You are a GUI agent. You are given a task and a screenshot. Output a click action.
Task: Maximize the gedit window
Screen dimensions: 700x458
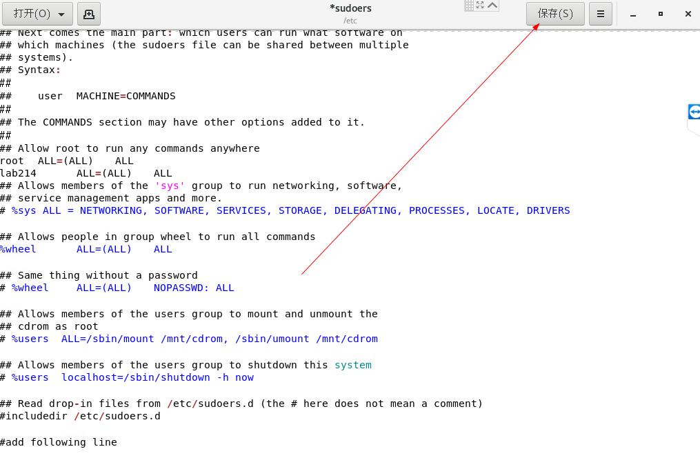coord(661,14)
